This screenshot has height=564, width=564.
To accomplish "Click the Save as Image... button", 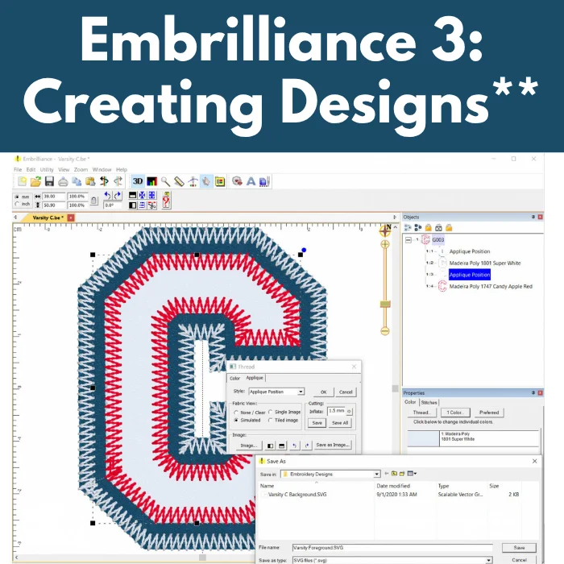I will [332, 445].
